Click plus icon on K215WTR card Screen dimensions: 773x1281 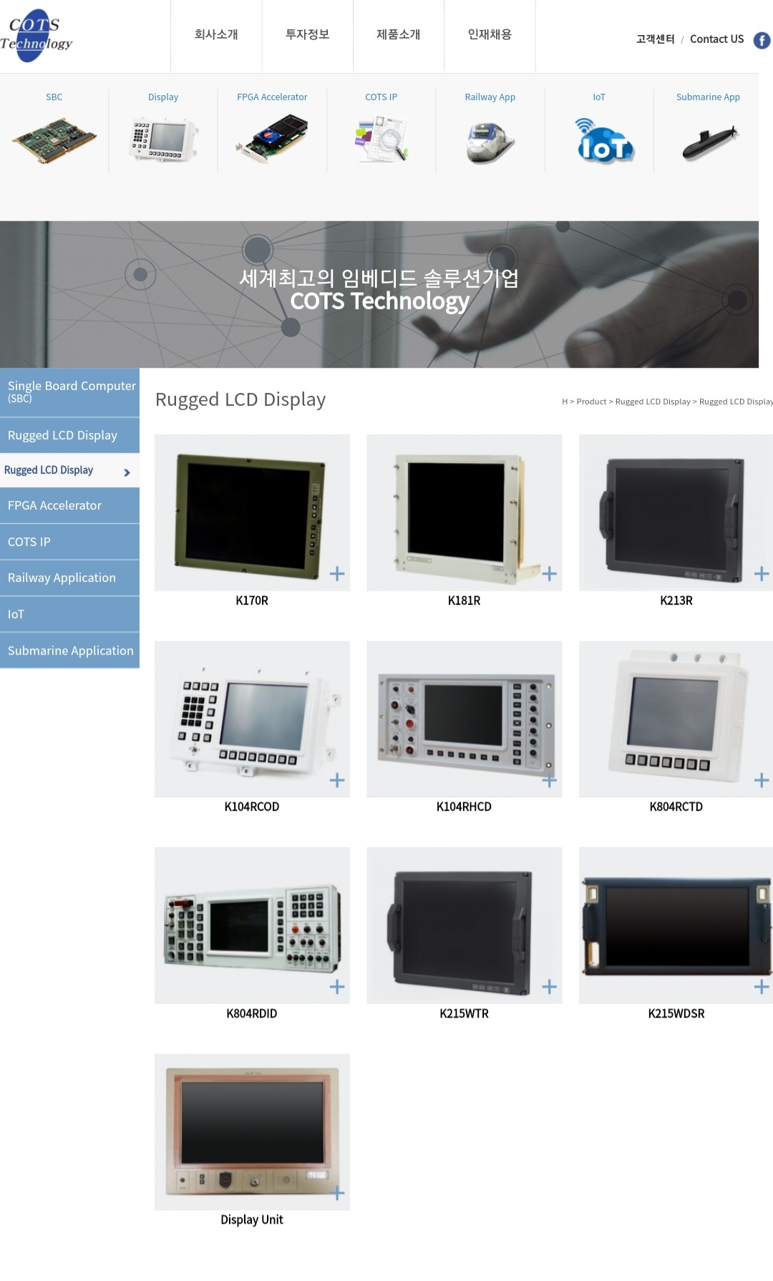pyautogui.click(x=549, y=987)
